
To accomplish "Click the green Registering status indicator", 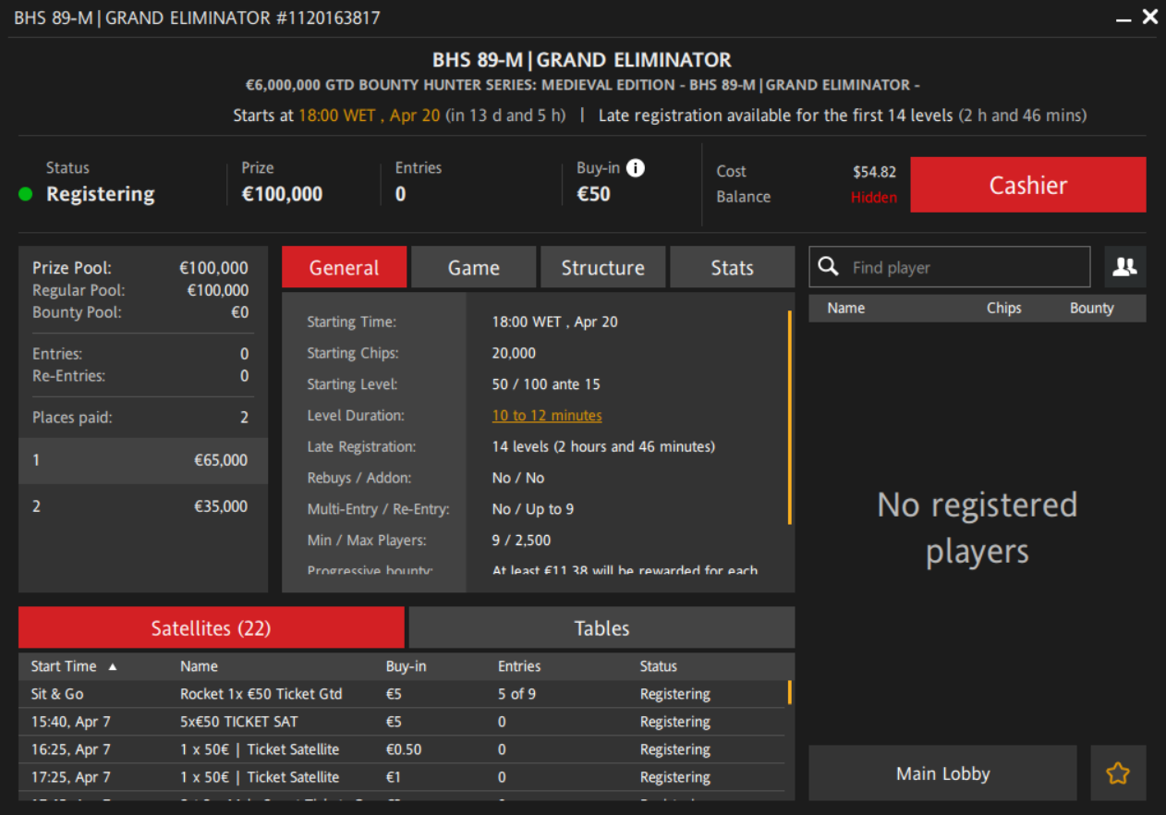I will click(26, 194).
